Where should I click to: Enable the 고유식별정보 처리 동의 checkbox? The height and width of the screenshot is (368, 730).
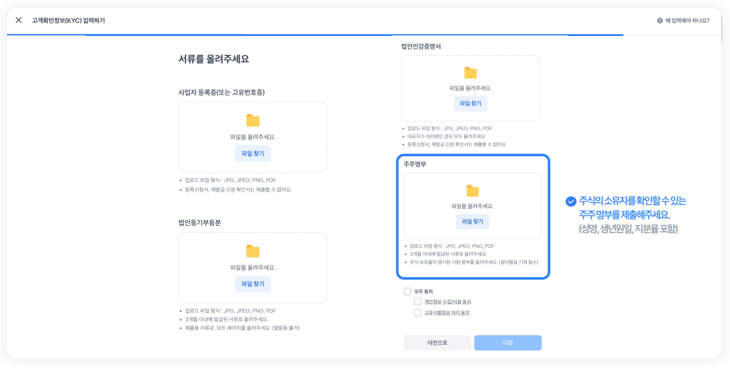[417, 313]
